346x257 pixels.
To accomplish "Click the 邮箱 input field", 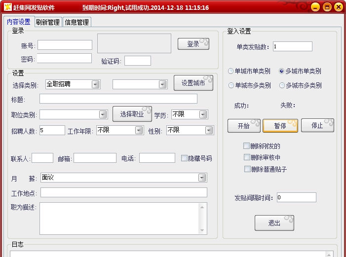I will (x=95, y=158).
